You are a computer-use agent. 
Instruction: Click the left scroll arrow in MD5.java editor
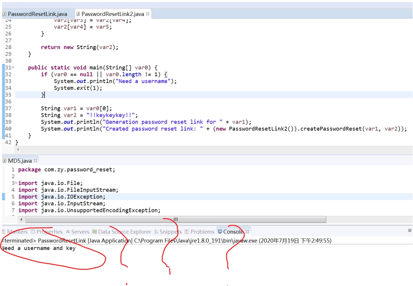pyautogui.click(x=21, y=219)
